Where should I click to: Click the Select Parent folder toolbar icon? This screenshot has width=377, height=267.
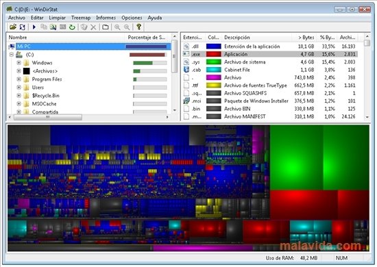click(105, 27)
